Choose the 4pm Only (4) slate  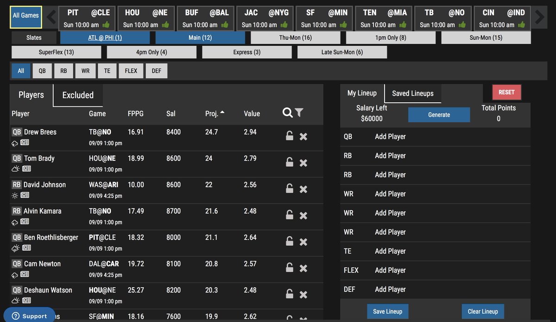152,52
